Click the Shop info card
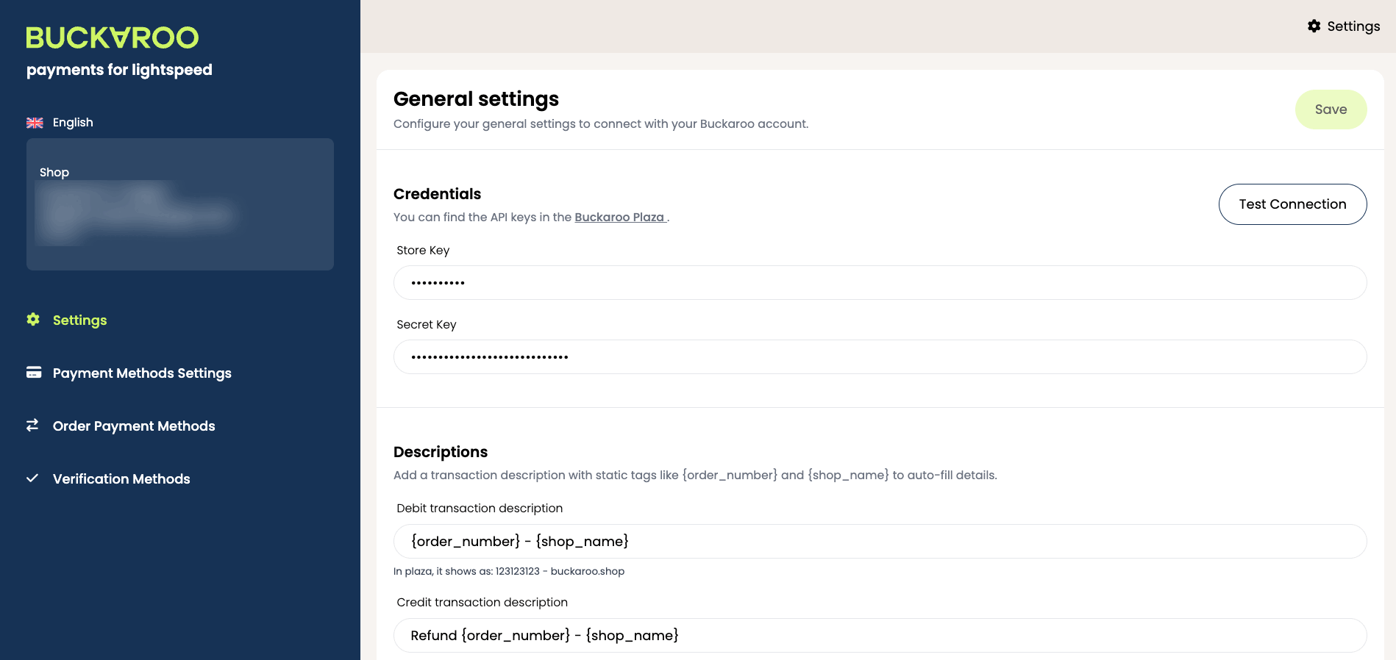 point(180,204)
